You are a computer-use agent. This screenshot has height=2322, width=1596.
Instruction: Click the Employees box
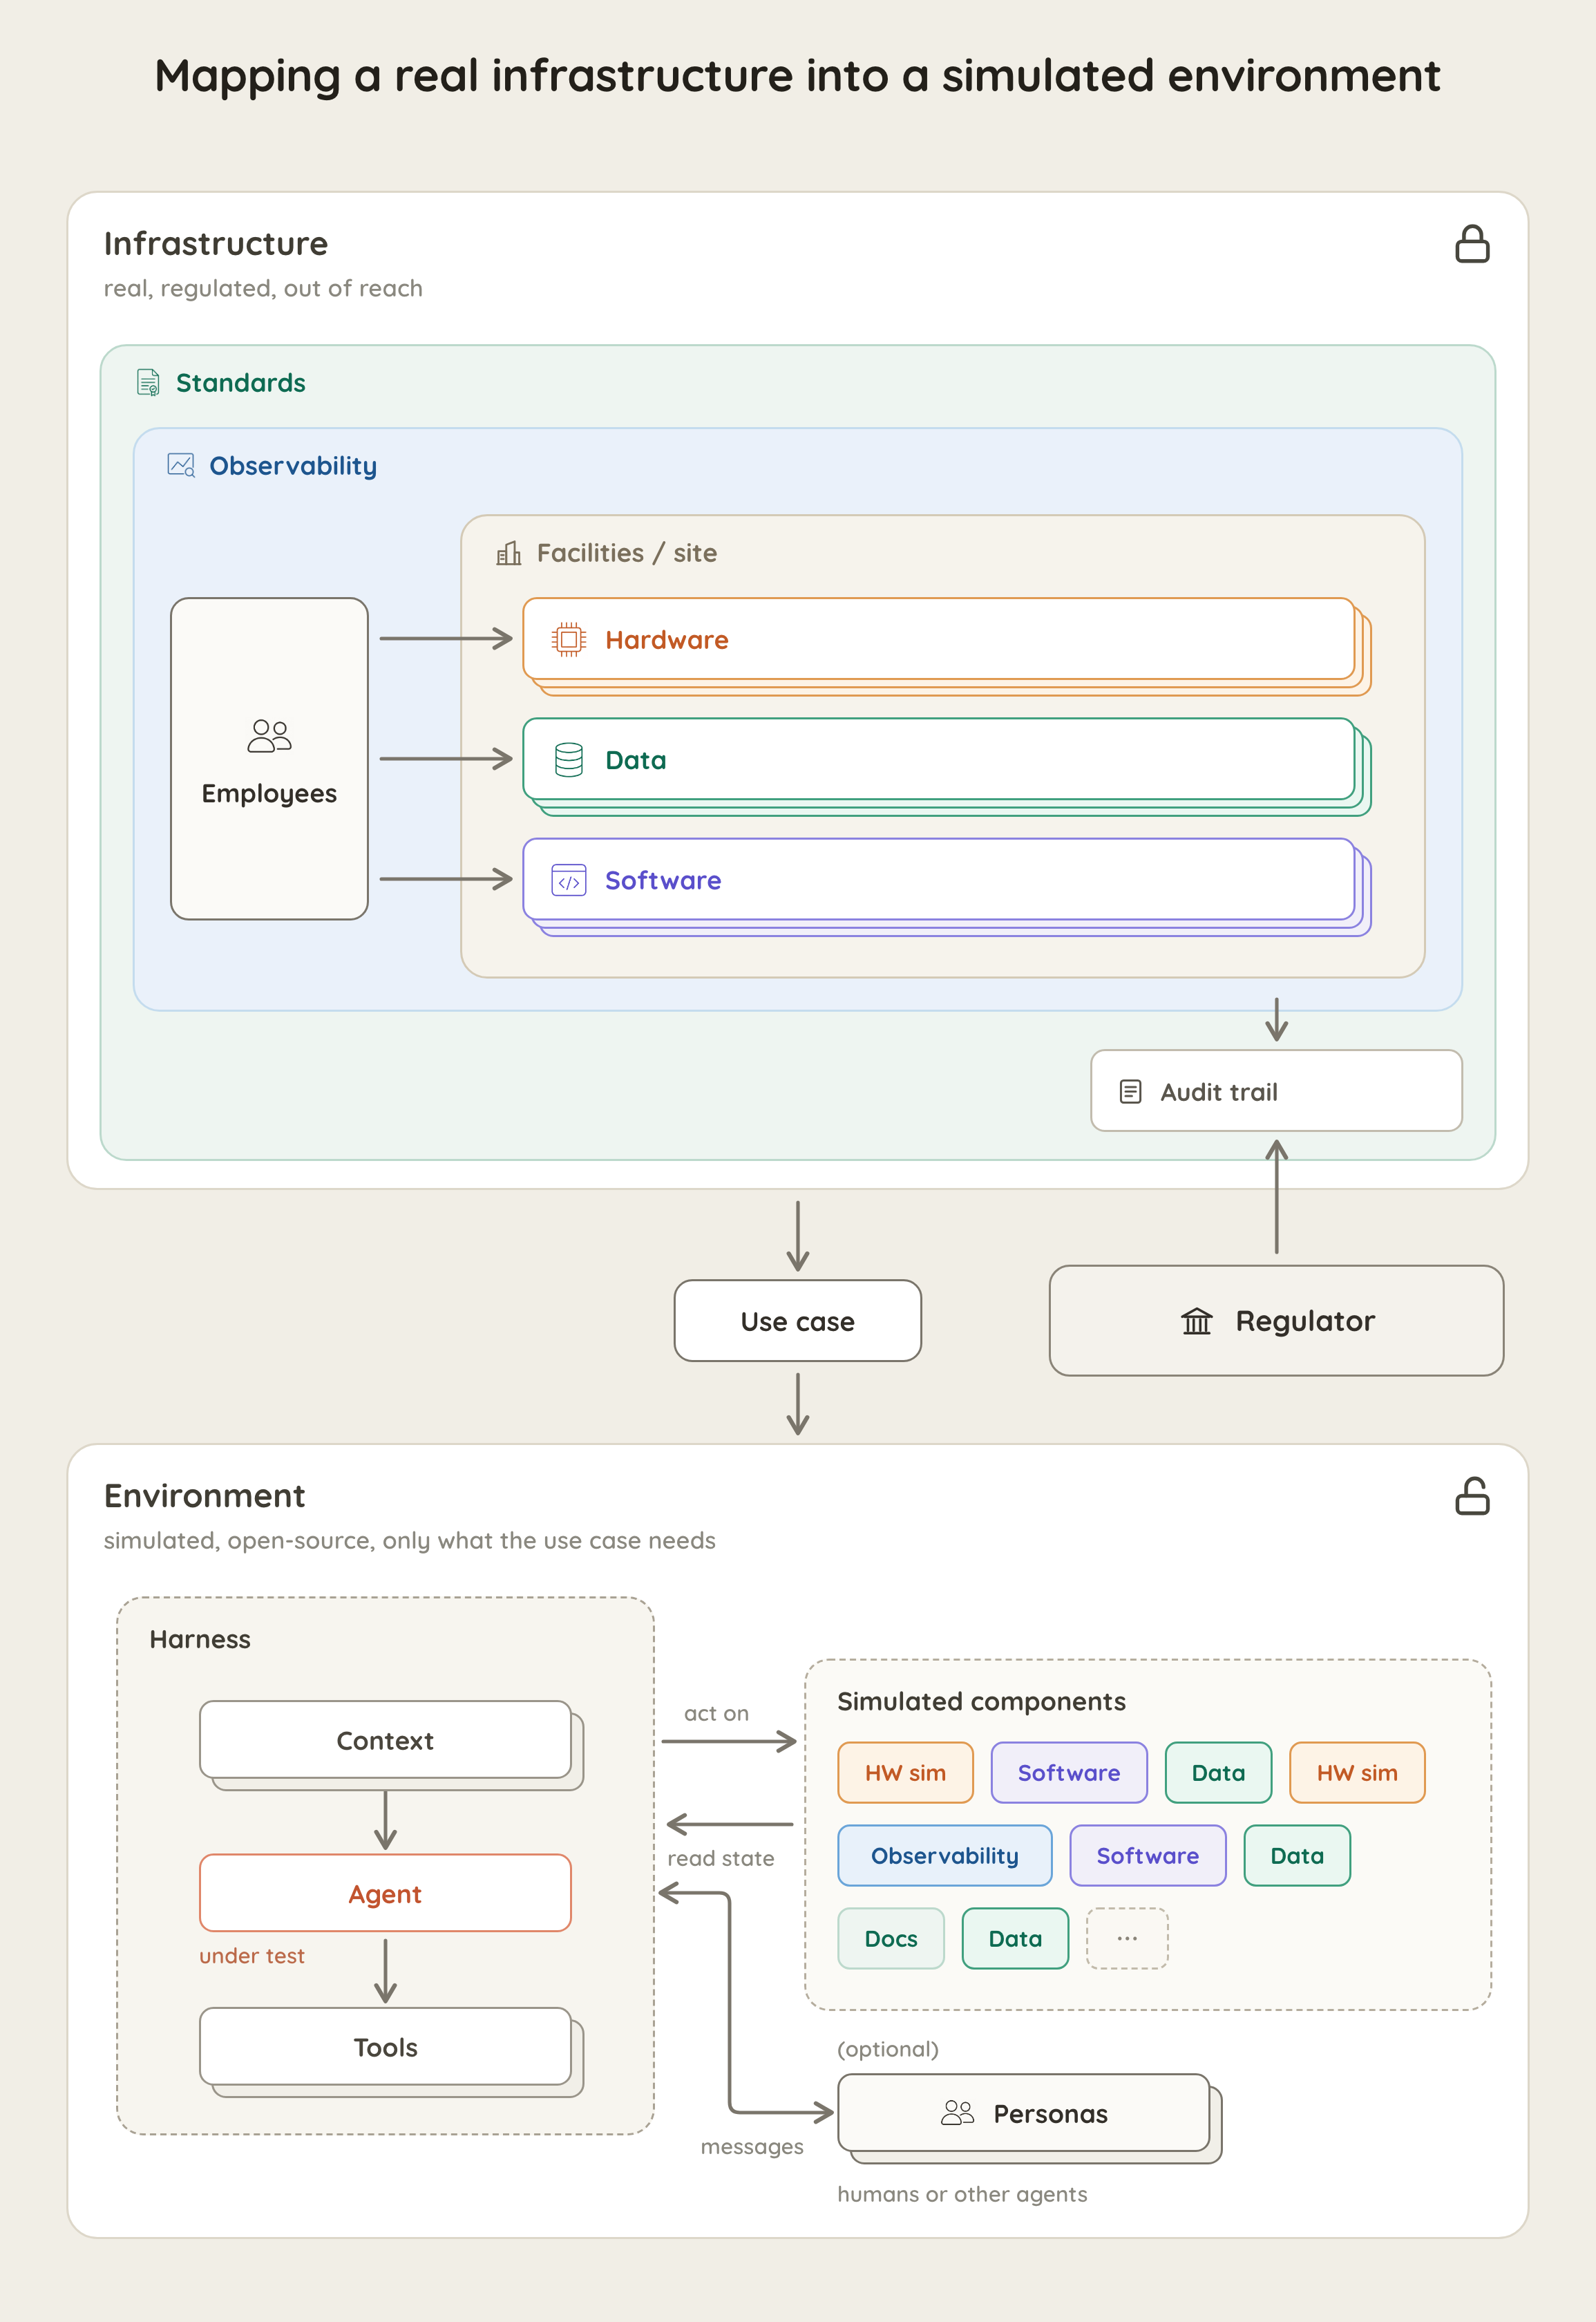[269, 759]
